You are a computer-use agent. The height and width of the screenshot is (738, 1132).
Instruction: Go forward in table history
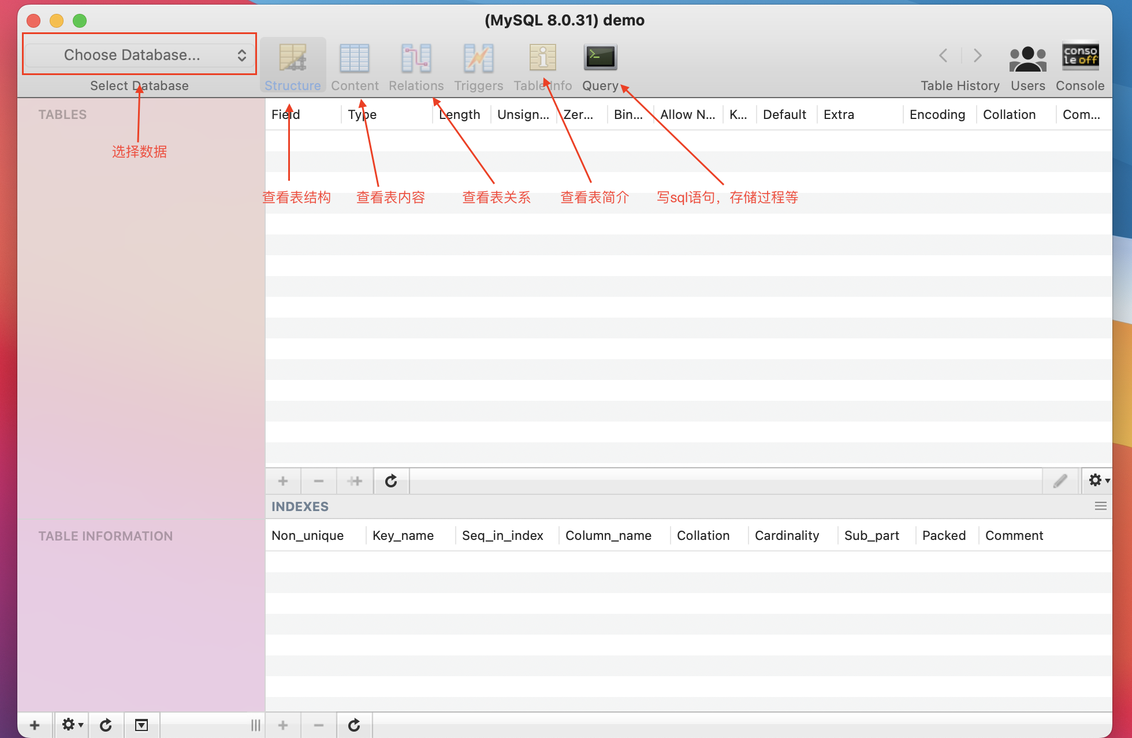(x=977, y=55)
